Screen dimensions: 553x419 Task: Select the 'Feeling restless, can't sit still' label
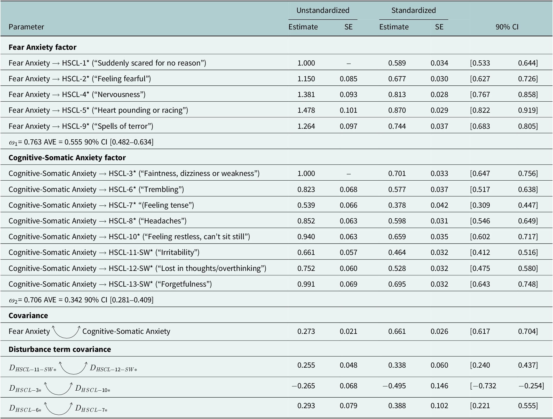(129, 237)
